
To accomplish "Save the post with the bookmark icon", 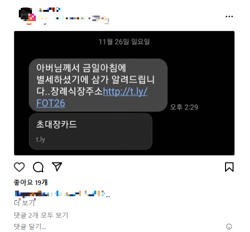I will 229,167.
